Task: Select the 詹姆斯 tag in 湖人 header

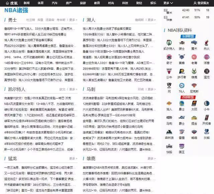Action: pyautogui.click(x=139, y=20)
